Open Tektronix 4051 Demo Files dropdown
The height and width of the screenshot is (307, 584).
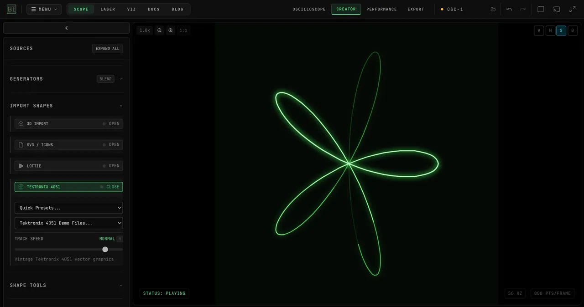69,223
